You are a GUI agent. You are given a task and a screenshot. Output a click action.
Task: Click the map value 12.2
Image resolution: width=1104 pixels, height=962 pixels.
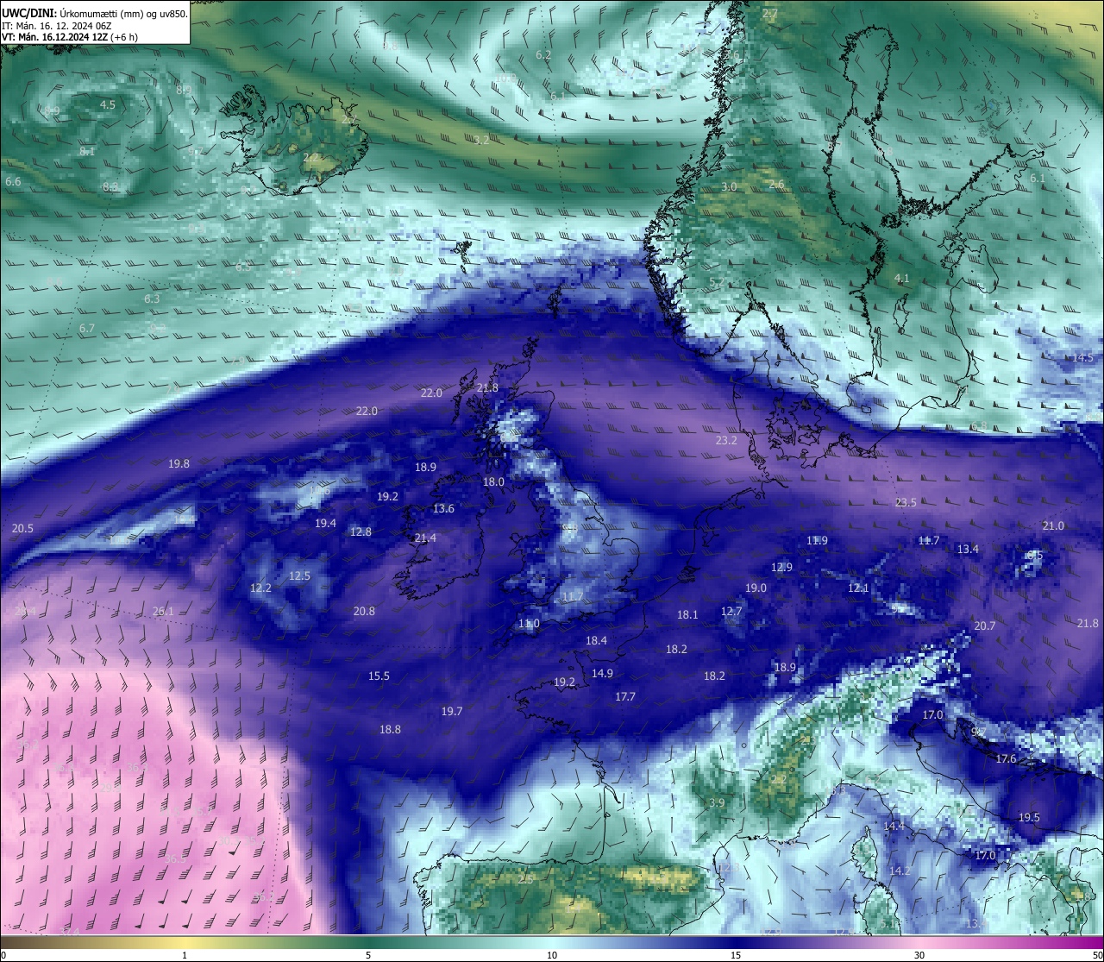pyautogui.click(x=260, y=588)
